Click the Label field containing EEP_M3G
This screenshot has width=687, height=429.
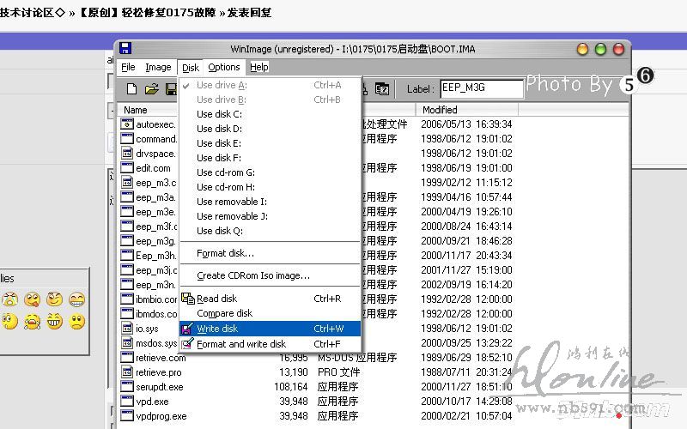480,88
